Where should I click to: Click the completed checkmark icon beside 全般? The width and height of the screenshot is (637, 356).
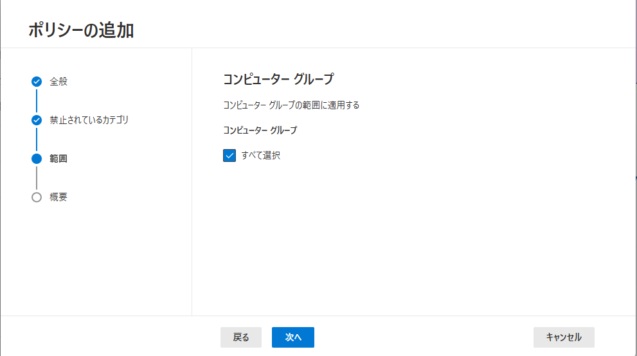pyautogui.click(x=37, y=82)
